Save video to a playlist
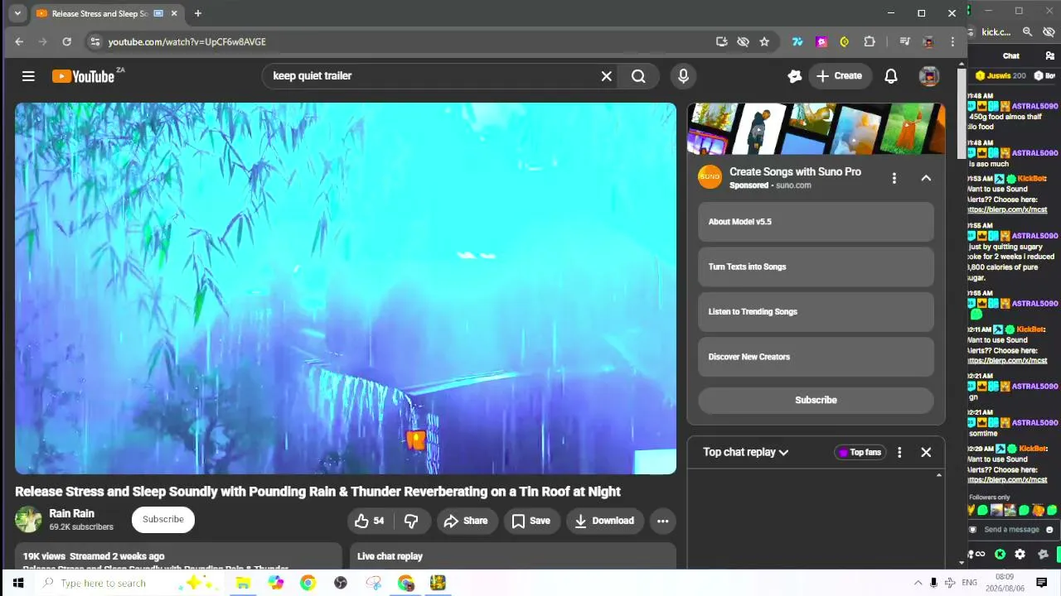The height and width of the screenshot is (596, 1061). [x=530, y=521]
